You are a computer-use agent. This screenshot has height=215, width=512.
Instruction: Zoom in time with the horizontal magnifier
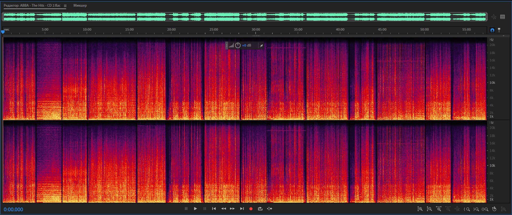(x=439, y=209)
